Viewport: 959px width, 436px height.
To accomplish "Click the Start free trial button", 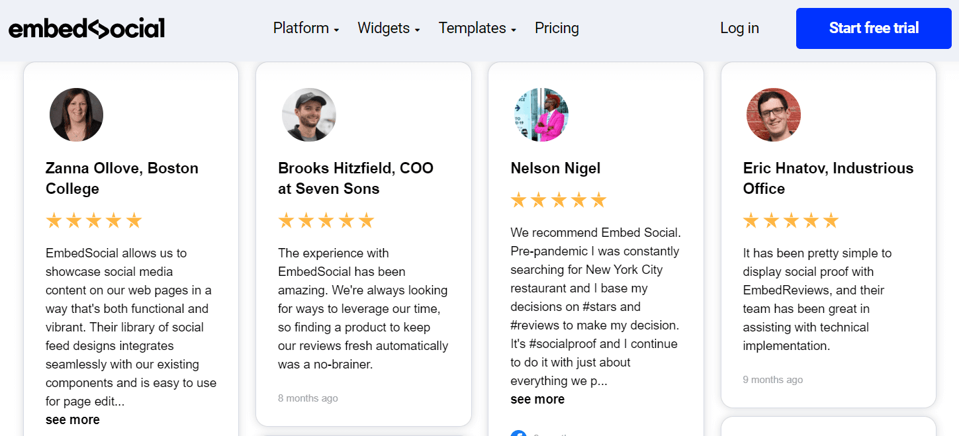I will tap(873, 28).
